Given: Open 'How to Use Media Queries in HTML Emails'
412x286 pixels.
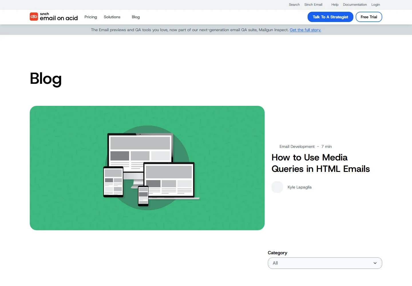Looking at the screenshot, I should (x=320, y=163).
